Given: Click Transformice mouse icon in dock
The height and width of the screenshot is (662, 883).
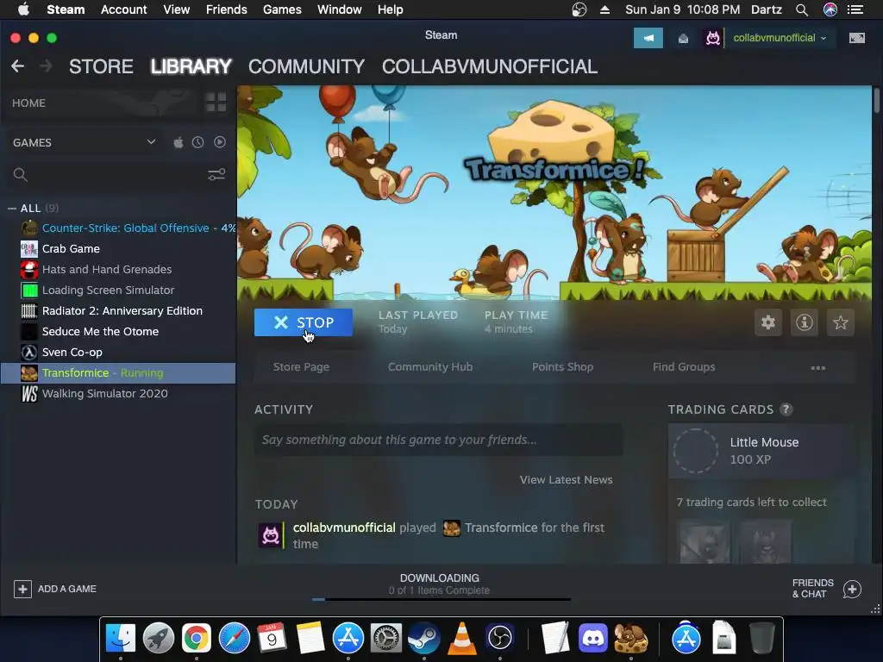Looking at the screenshot, I should tap(630, 638).
